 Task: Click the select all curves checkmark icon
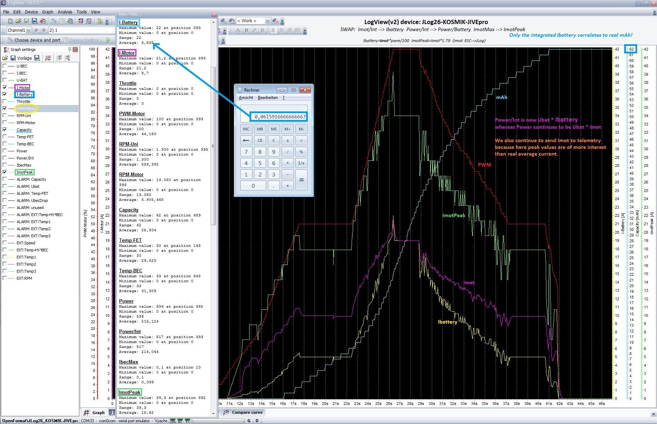coord(59,58)
